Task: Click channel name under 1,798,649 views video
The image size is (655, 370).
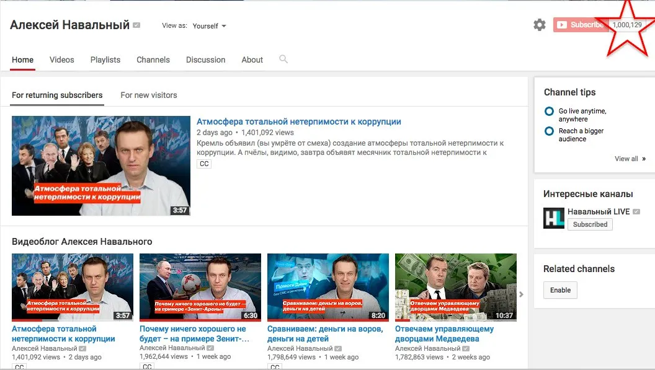Action: click(x=300, y=348)
